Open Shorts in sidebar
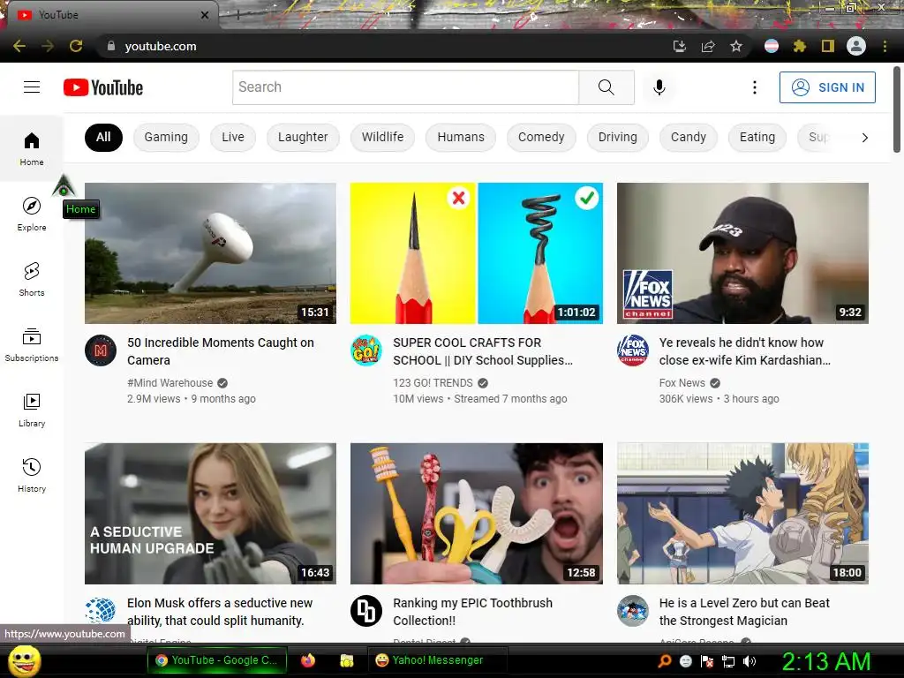 pos(32,279)
